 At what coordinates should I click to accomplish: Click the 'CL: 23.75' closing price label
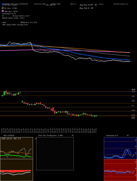click(x=50, y=5)
